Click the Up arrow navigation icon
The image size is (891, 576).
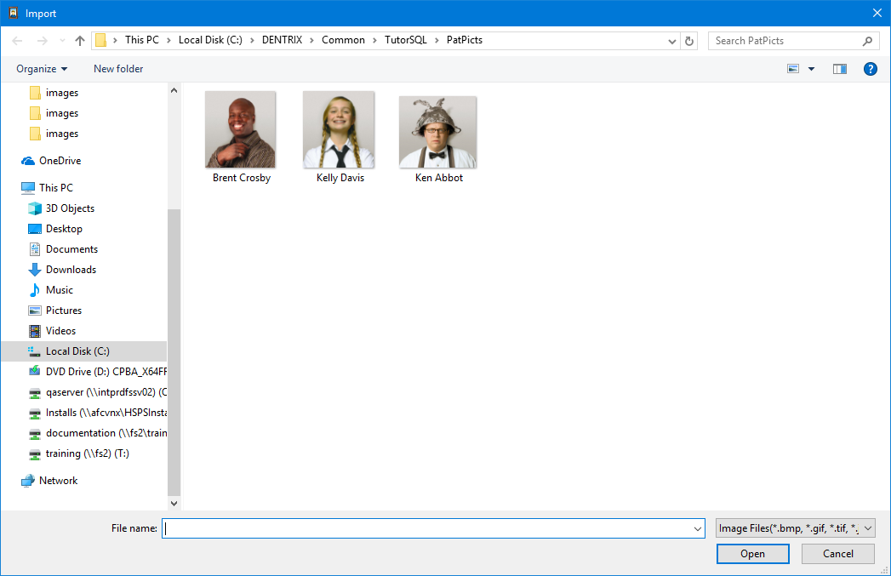80,41
